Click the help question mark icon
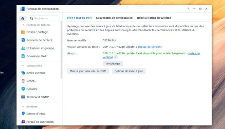The width and height of the screenshot is (225, 129). coord(188,9)
